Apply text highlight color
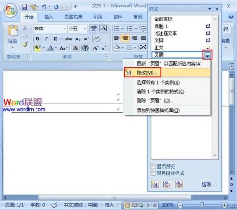 pyautogui.click(x=37, y=48)
